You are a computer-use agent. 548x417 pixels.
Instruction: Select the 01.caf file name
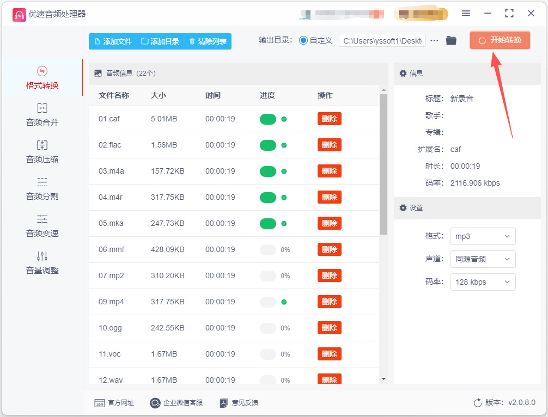109,119
